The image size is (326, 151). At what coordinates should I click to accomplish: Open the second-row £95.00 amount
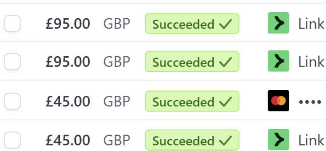coord(68,62)
